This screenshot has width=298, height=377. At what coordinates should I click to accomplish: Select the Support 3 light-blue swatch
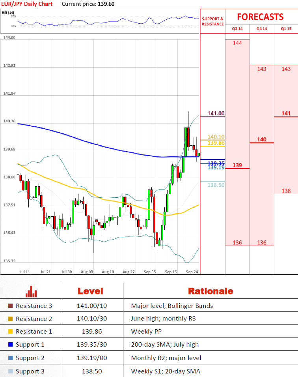(10, 371)
